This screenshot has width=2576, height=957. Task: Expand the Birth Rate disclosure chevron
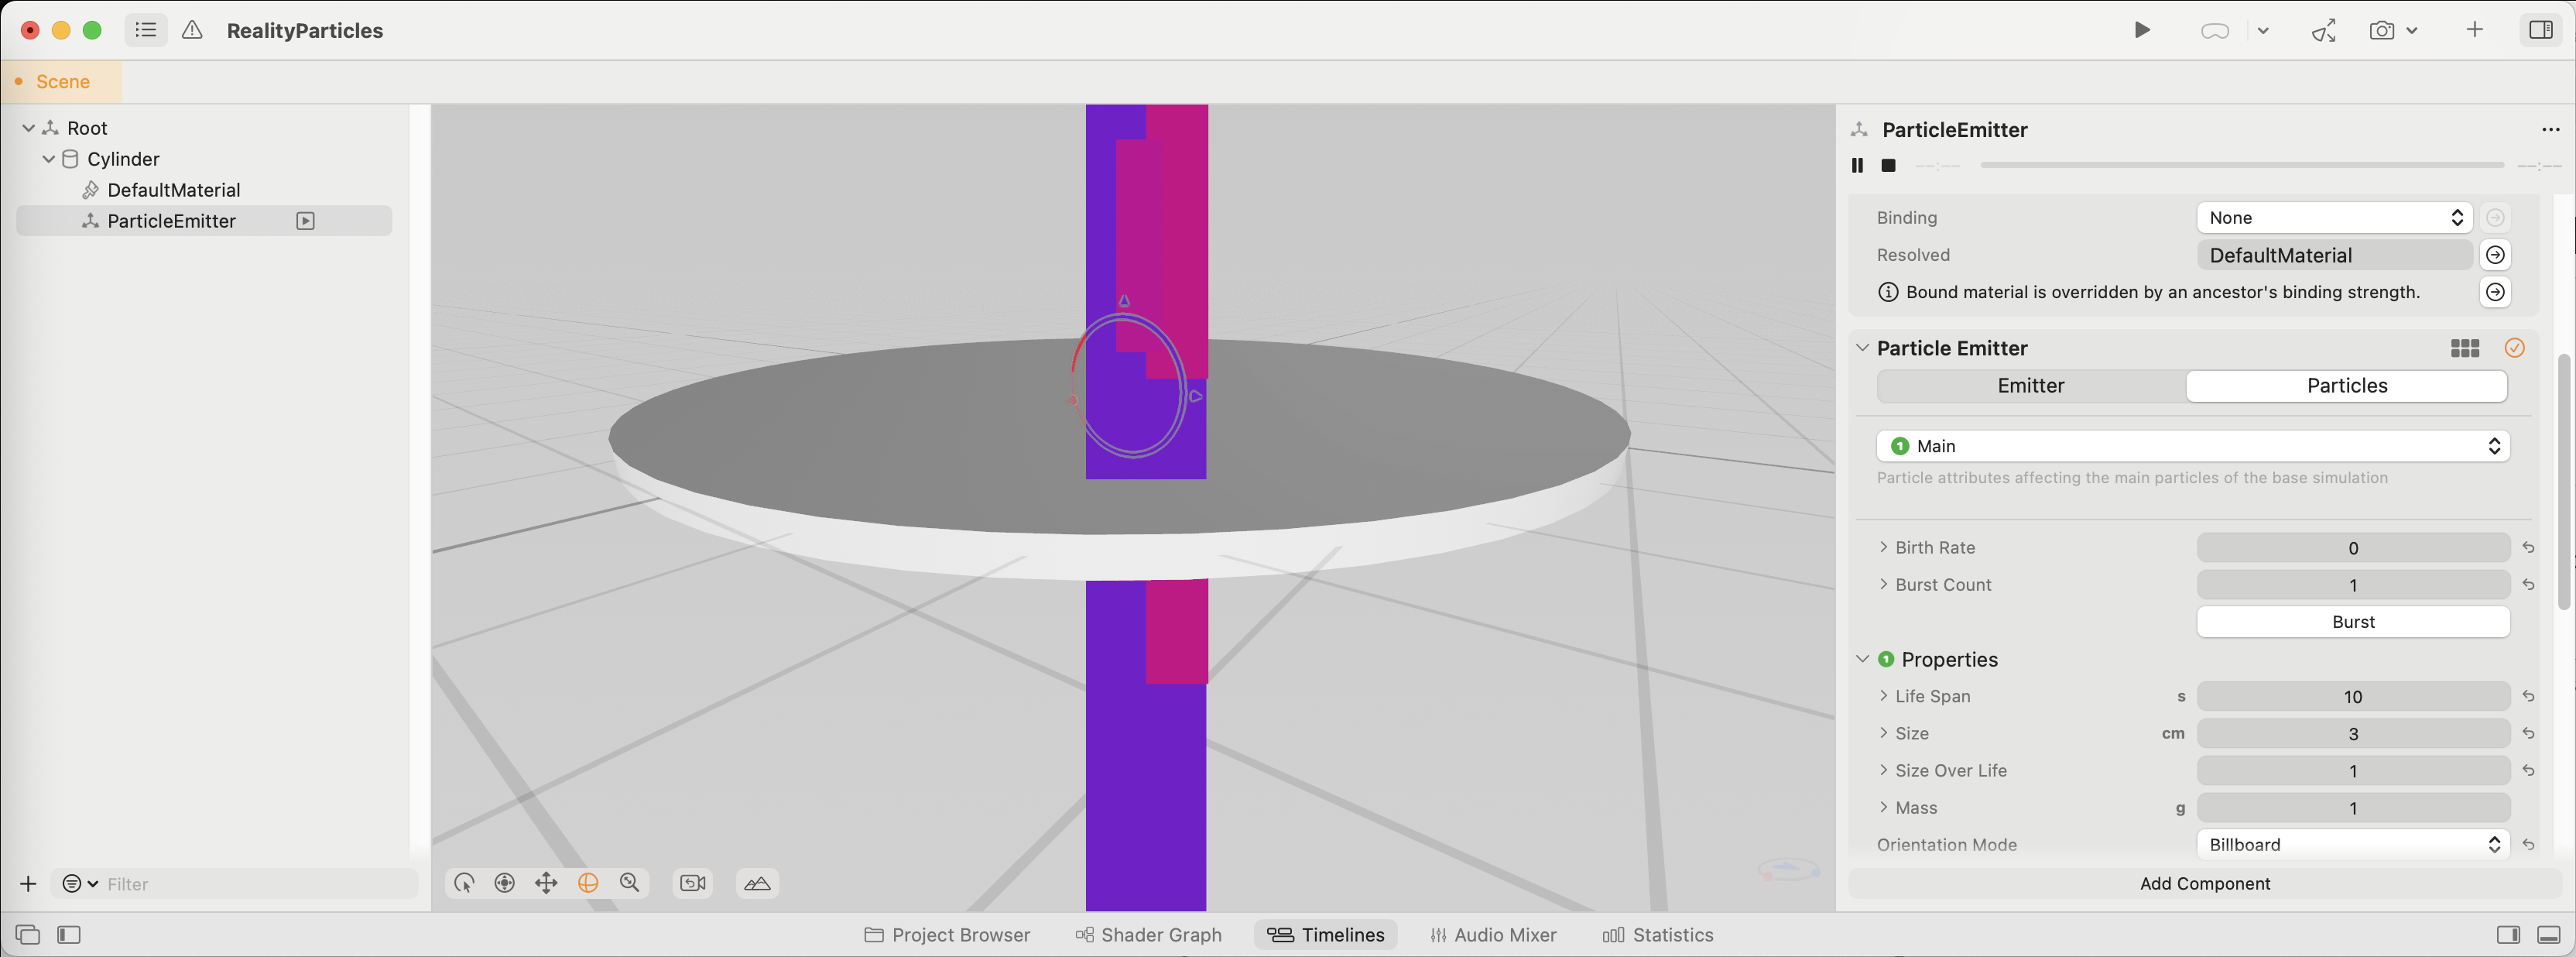[x=1883, y=547]
